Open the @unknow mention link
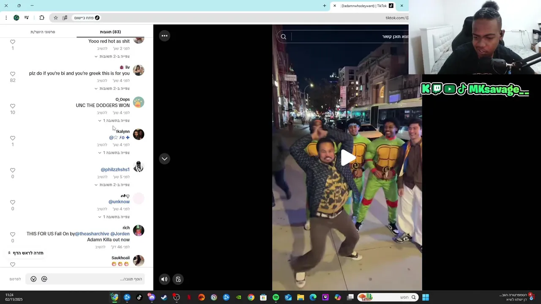Viewport: 541px width, 304px height. (119, 202)
